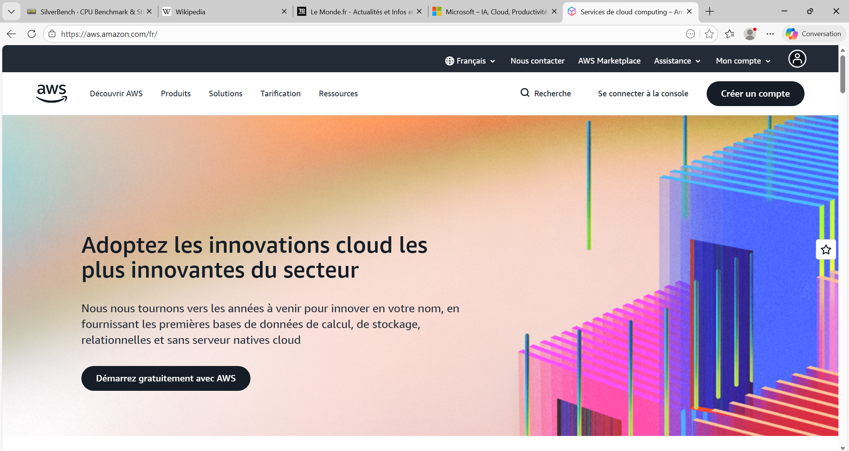
Task: Click the Créer un compte button
Action: click(x=755, y=94)
